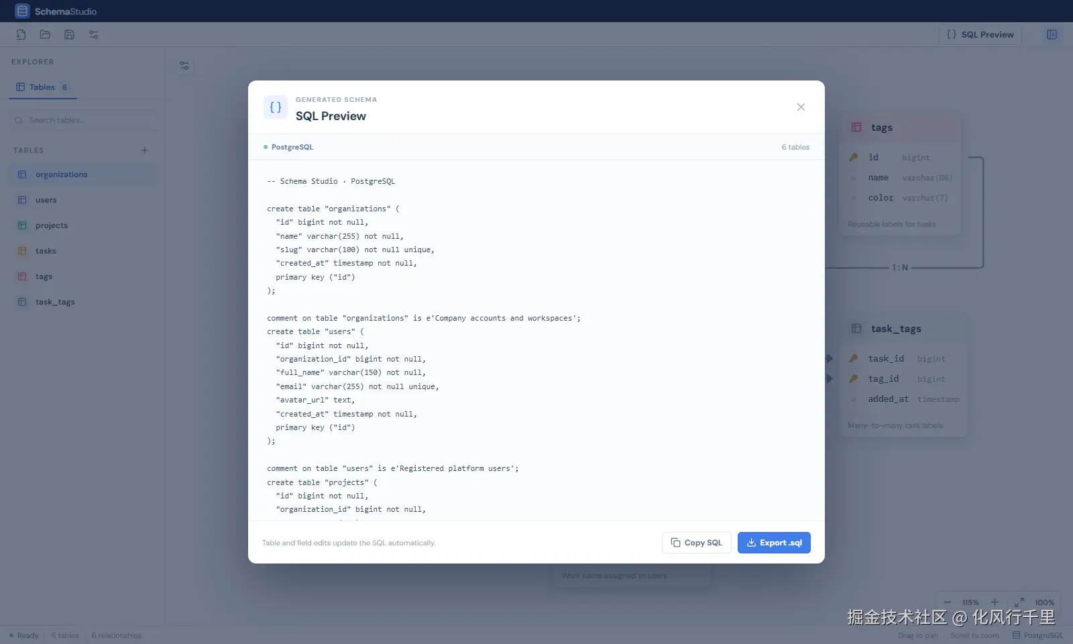Viewport: 1073px width, 644px height.
Task: Toggle the side panel layout icon
Action: [1052, 34]
